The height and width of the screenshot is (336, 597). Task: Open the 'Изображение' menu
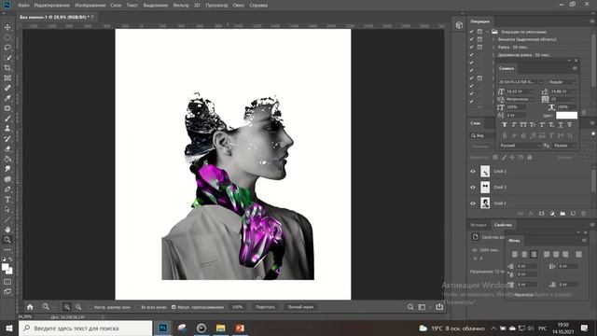click(90, 6)
